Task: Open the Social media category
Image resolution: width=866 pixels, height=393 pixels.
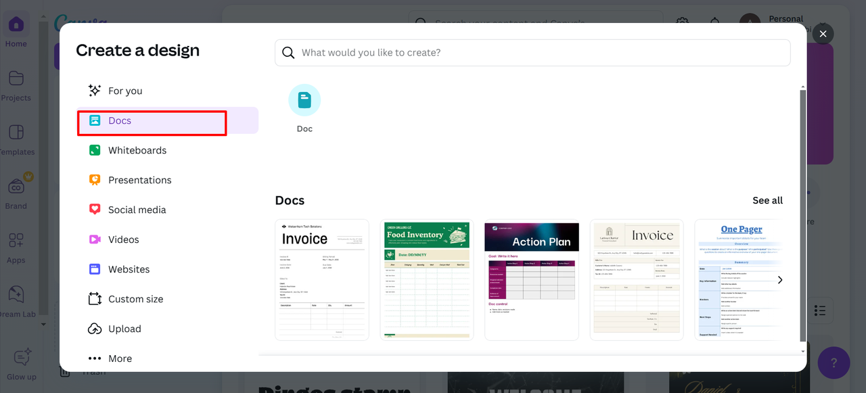Action: coord(168,210)
